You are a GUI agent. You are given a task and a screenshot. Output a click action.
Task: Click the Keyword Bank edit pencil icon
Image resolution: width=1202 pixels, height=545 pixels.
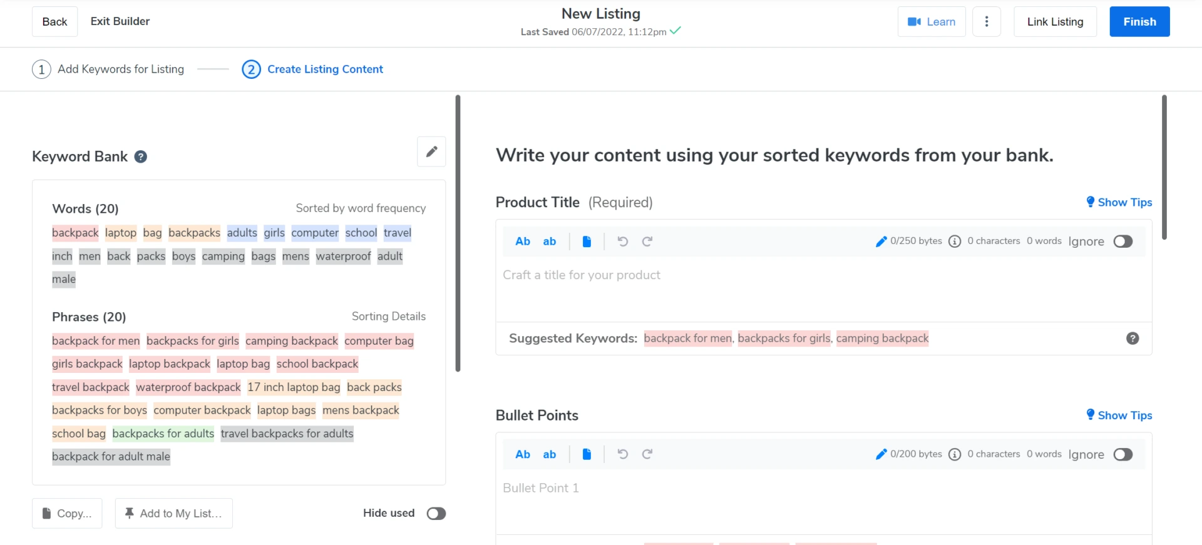click(x=431, y=151)
